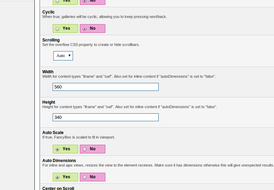274x190 pixels.
Task: Enable Auto Scale with Yes
Action: coord(57,149)
